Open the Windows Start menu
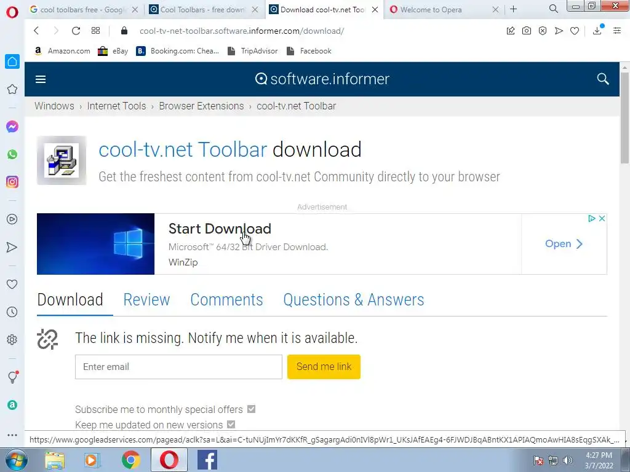Viewport: 630px width, 472px height. tap(16, 460)
